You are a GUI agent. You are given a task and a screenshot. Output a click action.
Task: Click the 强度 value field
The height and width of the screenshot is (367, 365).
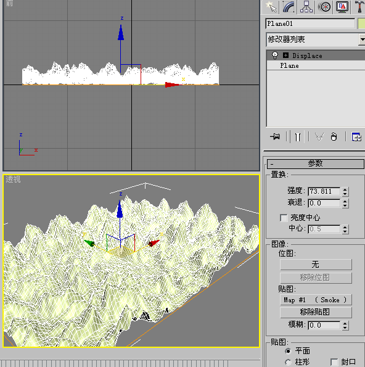coord(324,191)
